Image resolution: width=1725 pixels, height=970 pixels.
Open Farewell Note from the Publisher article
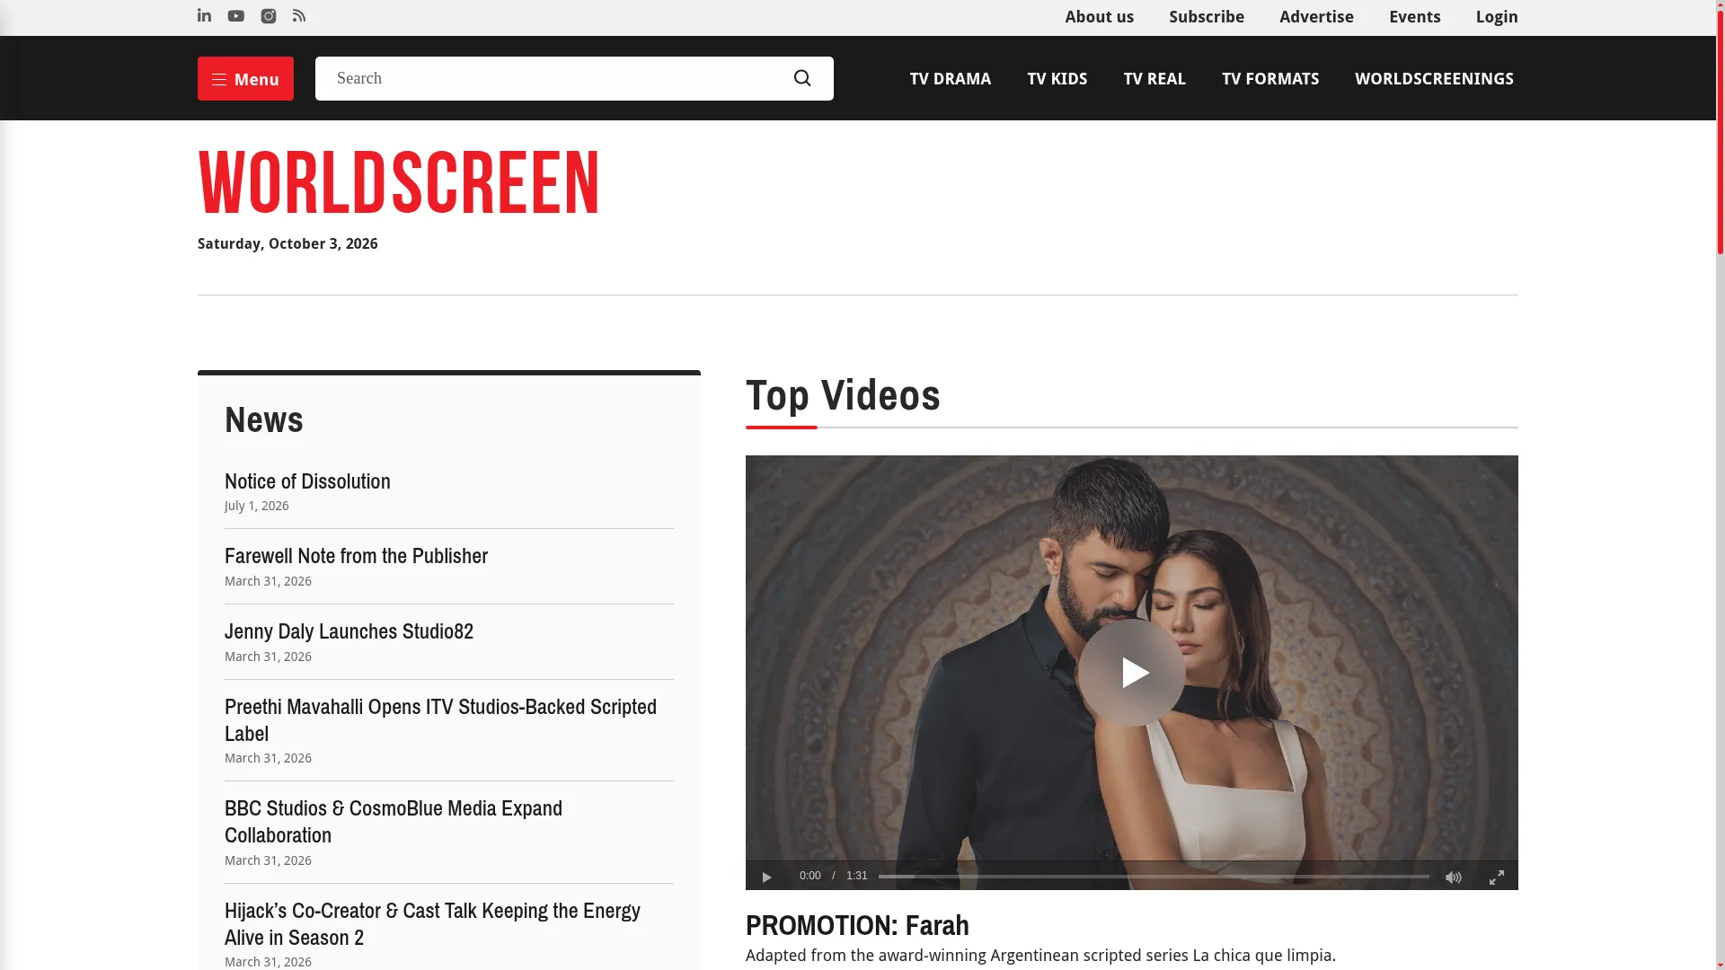(356, 556)
